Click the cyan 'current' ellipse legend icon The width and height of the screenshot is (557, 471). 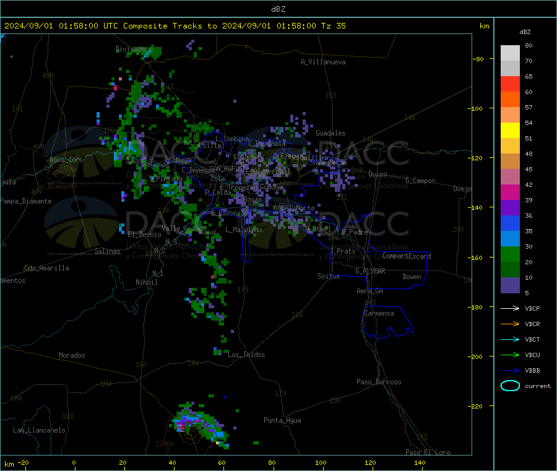pyautogui.click(x=510, y=386)
